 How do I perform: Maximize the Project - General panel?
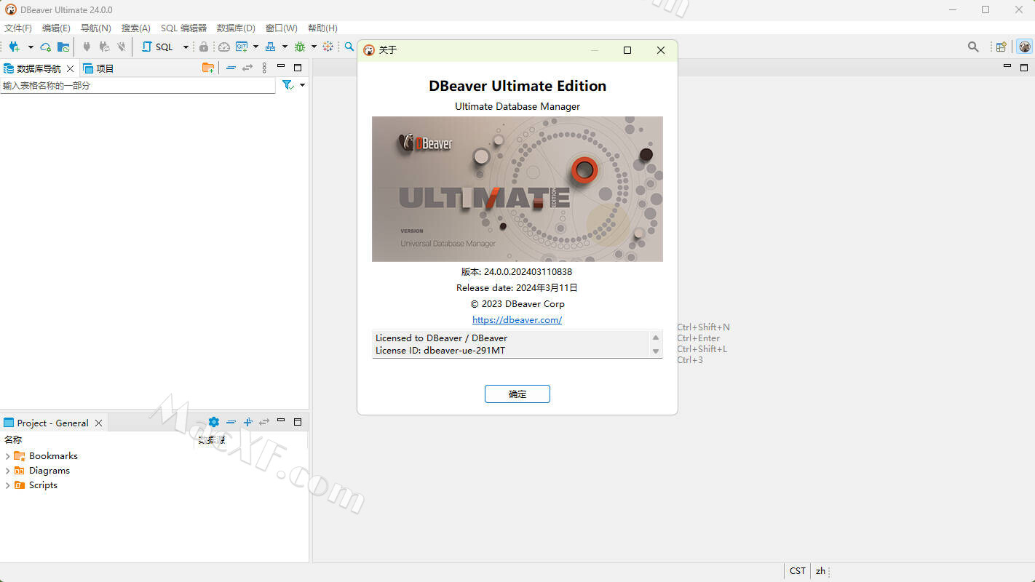tap(298, 421)
